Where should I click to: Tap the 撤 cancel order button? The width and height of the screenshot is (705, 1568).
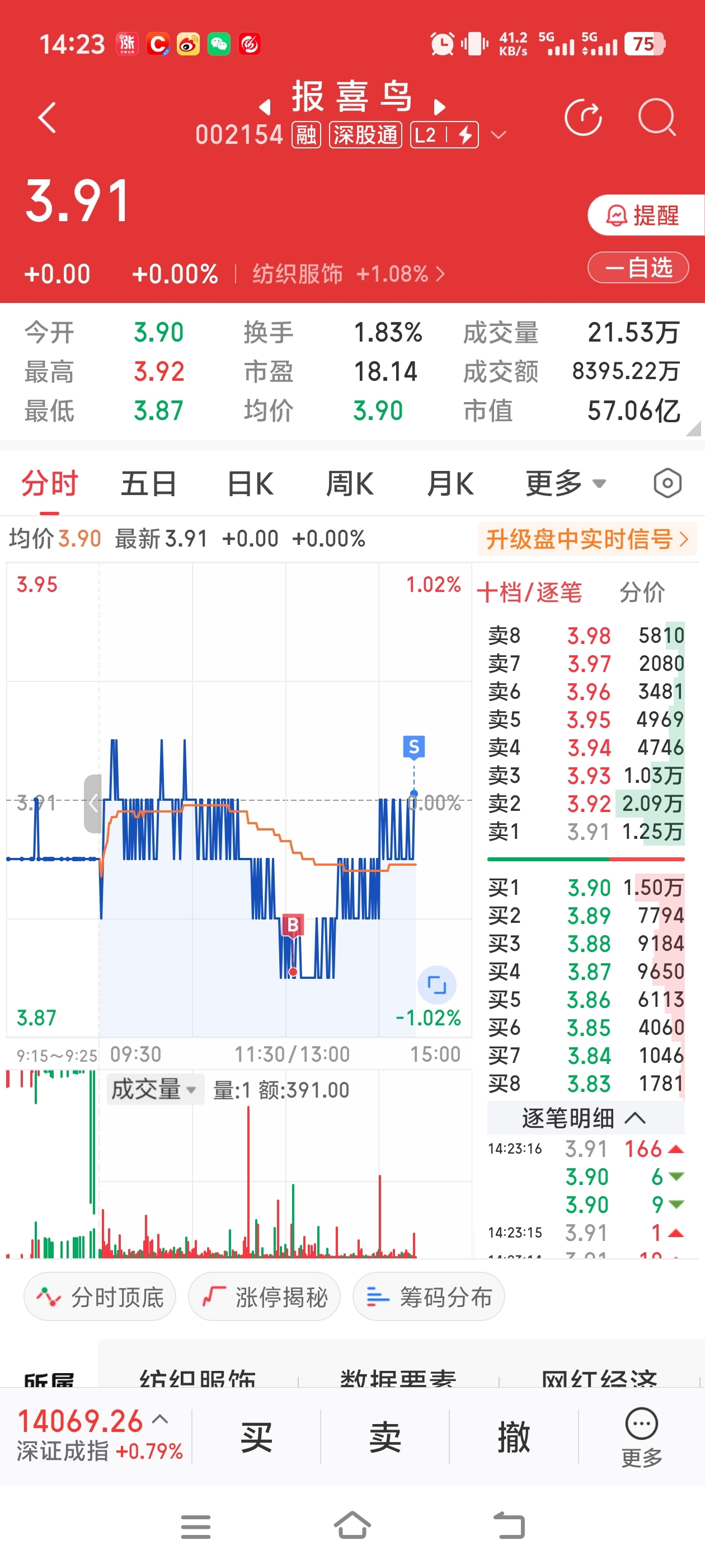pos(514,1437)
